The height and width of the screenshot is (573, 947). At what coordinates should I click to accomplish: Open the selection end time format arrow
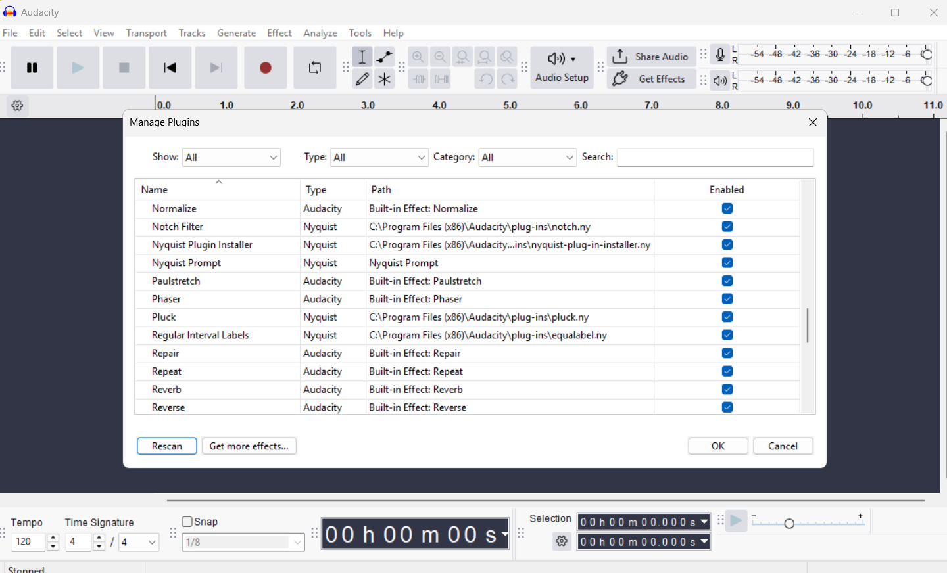tap(704, 542)
